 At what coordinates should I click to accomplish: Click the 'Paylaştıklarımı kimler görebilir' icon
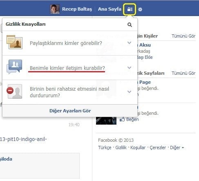click(14, 42)
